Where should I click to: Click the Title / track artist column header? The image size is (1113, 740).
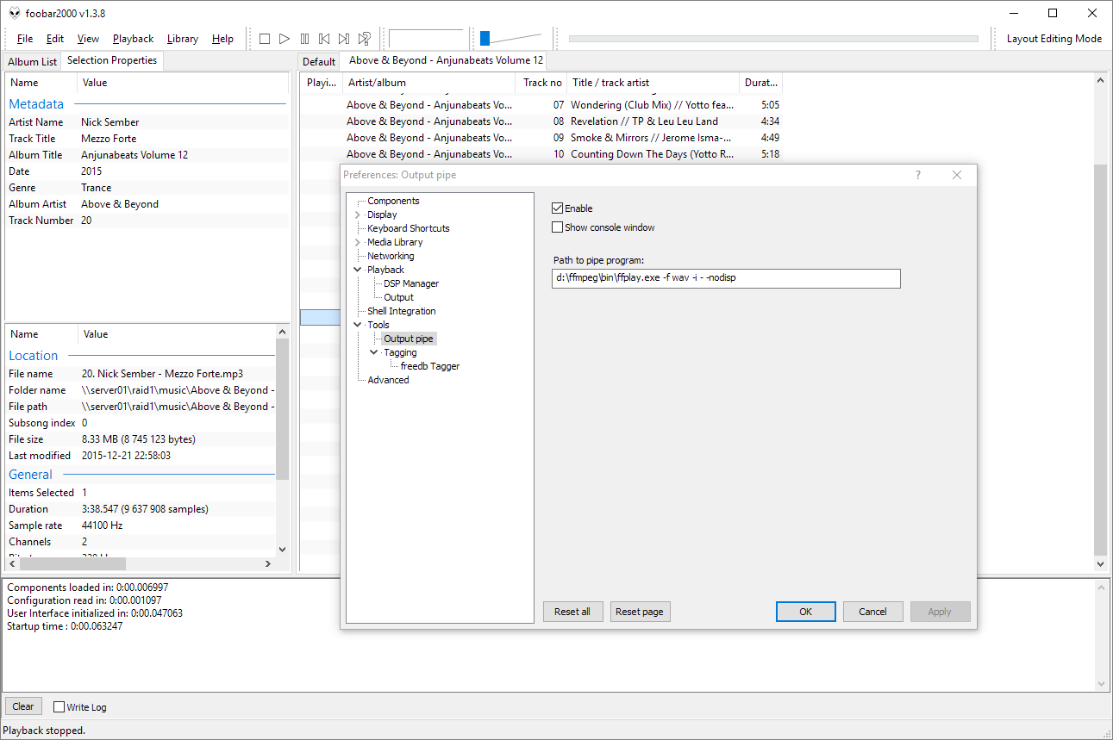(x=653, y=83)
